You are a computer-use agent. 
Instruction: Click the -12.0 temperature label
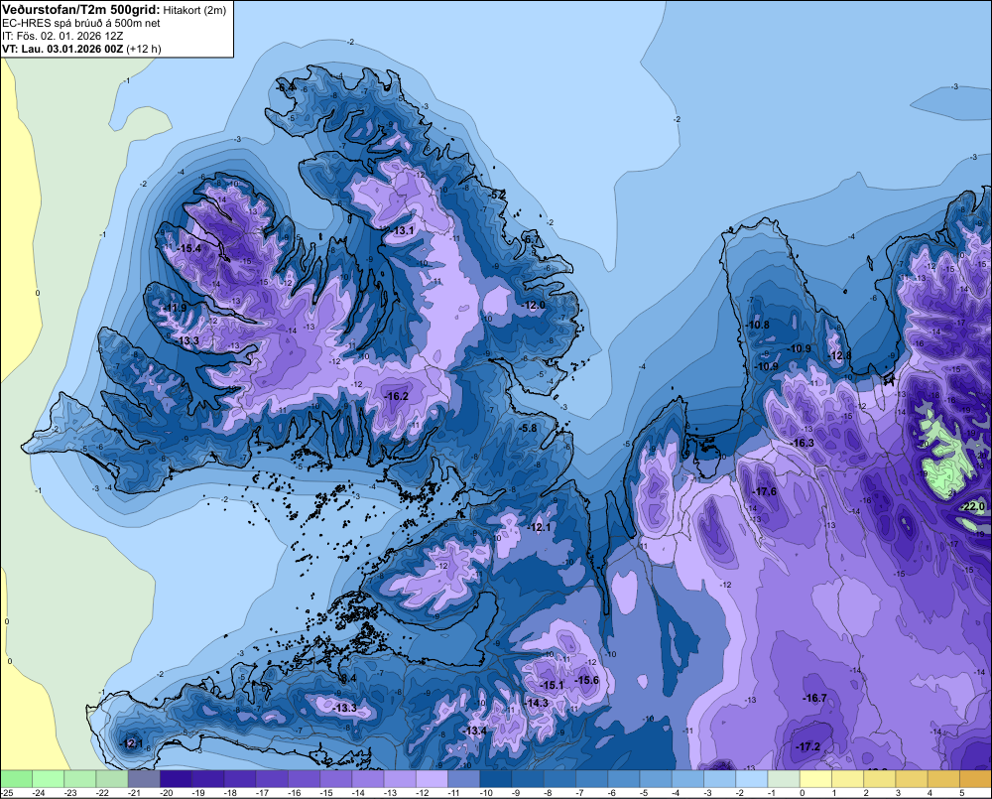[x=534, y=305]
